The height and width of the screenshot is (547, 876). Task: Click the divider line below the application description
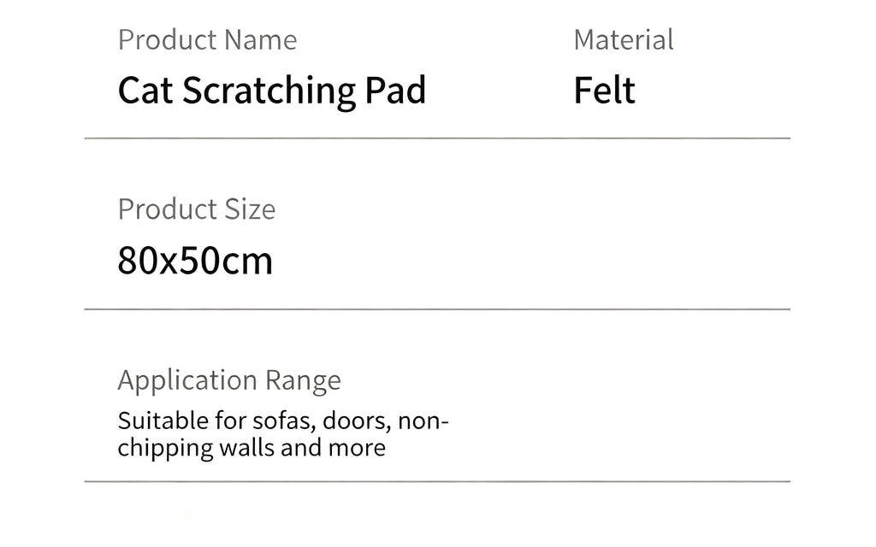[x=437, y=481]
